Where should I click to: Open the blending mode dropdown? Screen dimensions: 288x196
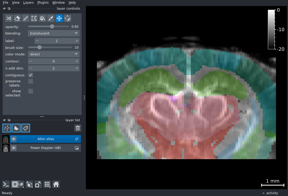click(54, 33)
